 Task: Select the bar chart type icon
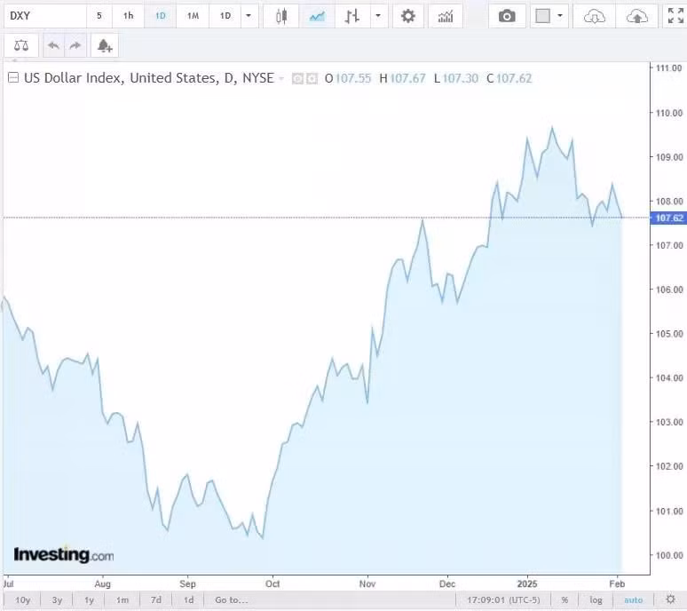(352, 16)
